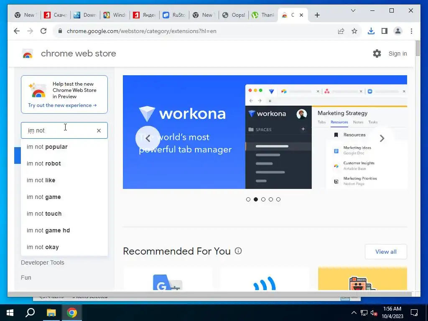Viewport: 428px width, 321px height.
Task: Click Try out the new experience link
Action: tap(62, 105)
